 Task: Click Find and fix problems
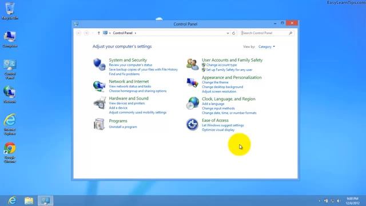tap(124, 74)
